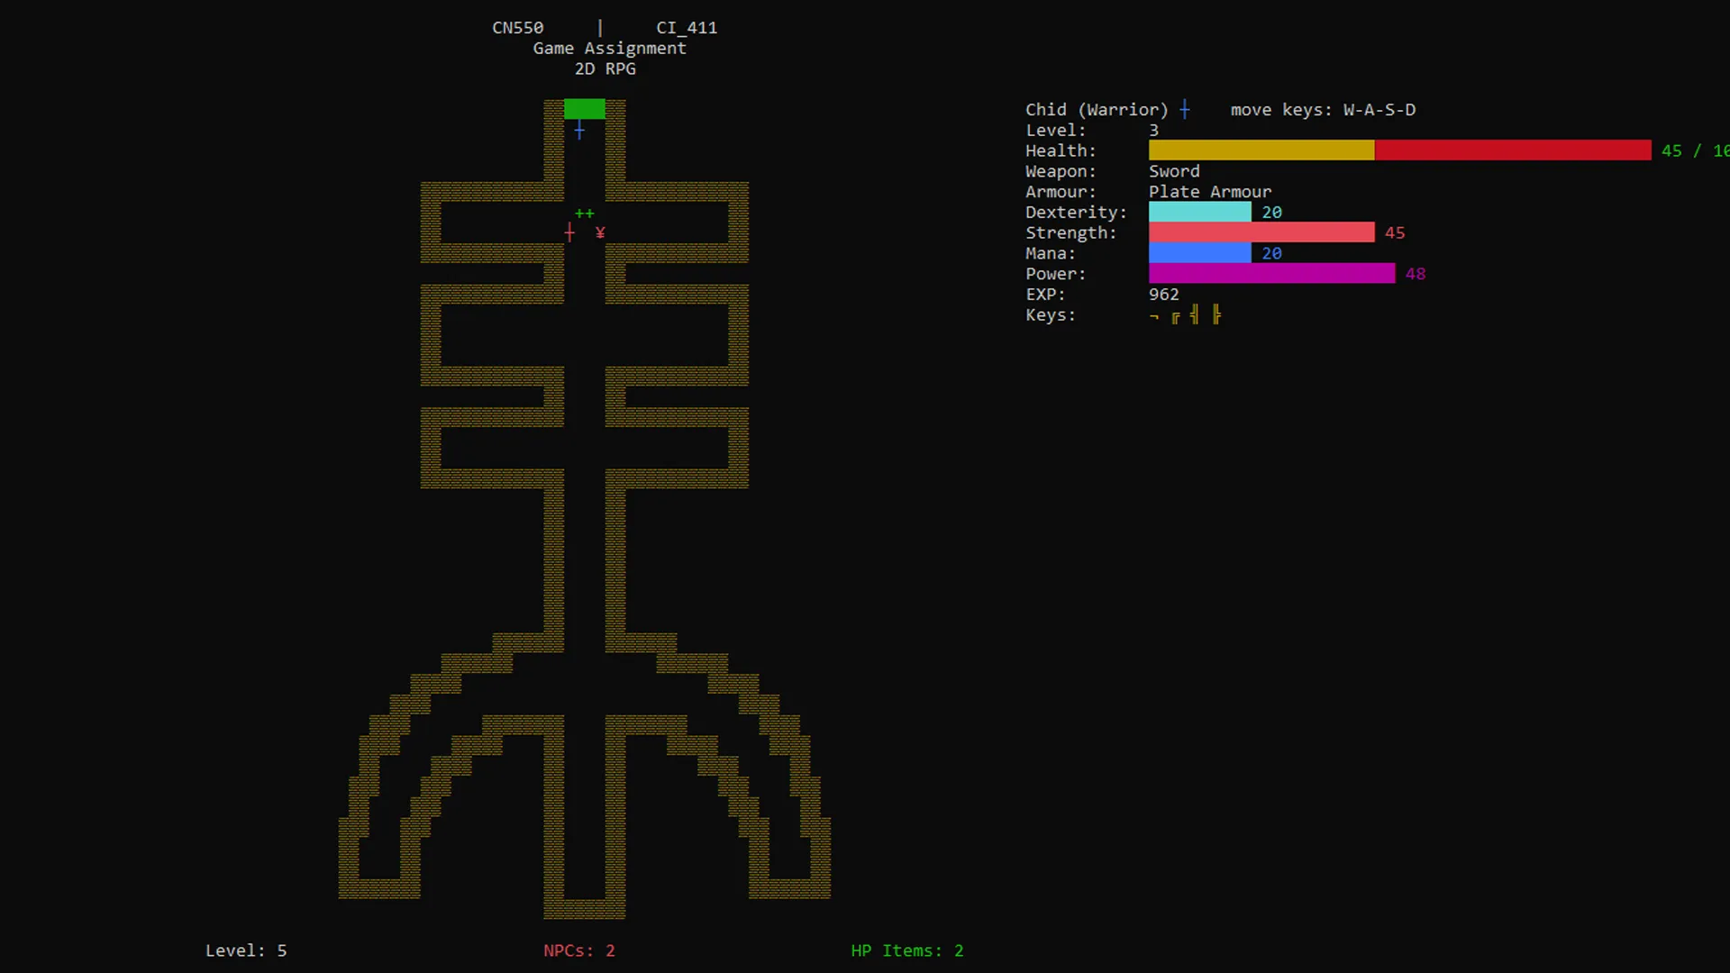This screenshot has width=1730, height=973.
Task: Click the second key glyph, the ╓ shape
Action: [x=1175, y=317]
